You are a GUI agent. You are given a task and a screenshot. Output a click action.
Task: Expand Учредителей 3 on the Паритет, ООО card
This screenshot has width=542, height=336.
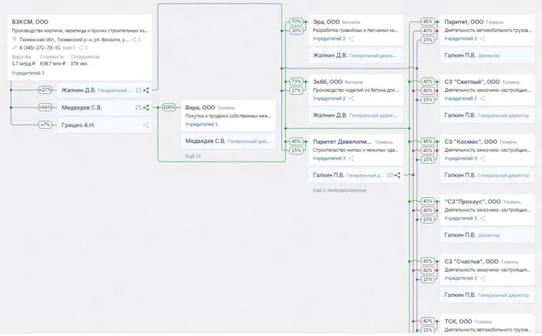460,38
